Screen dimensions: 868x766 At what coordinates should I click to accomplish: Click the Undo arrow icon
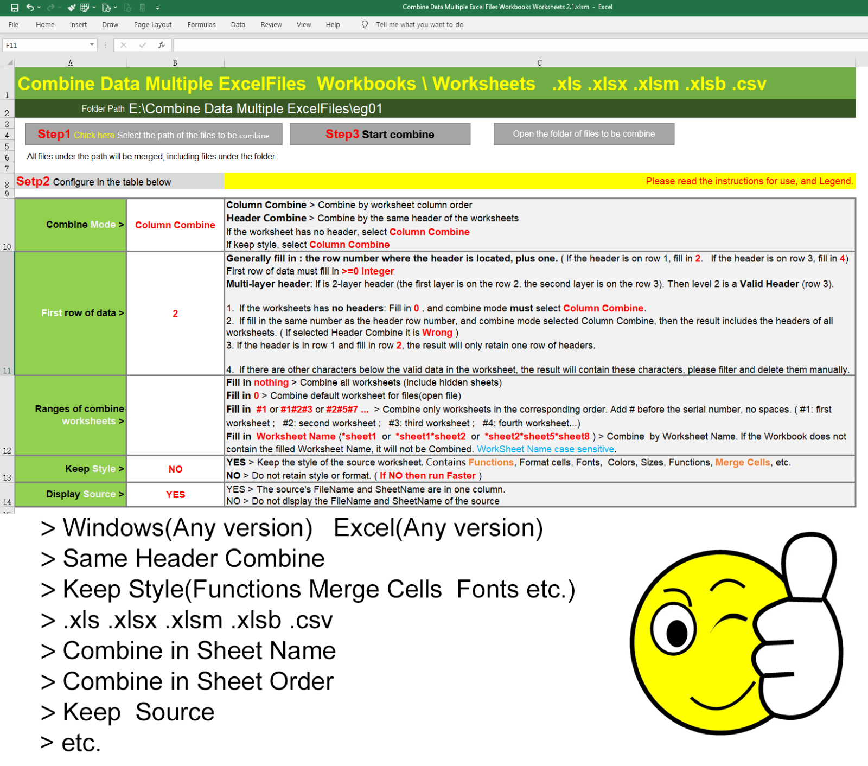coord(30,8)
